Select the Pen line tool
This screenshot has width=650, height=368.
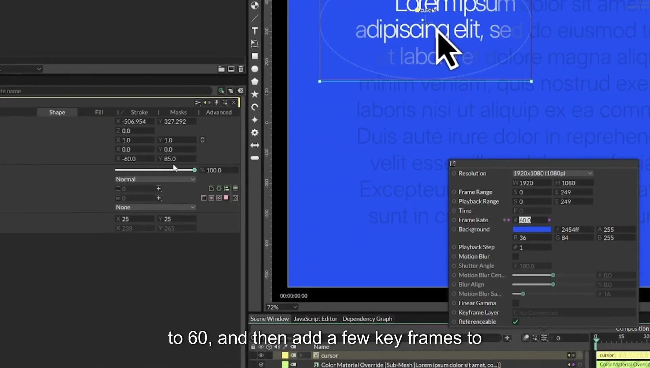coord(255,18)
